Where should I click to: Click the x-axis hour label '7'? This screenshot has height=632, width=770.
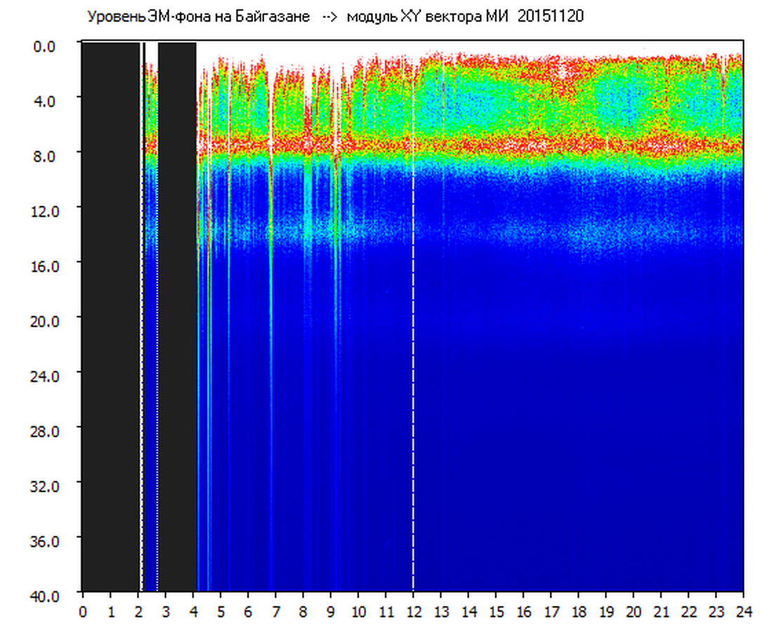click(275, 612)
